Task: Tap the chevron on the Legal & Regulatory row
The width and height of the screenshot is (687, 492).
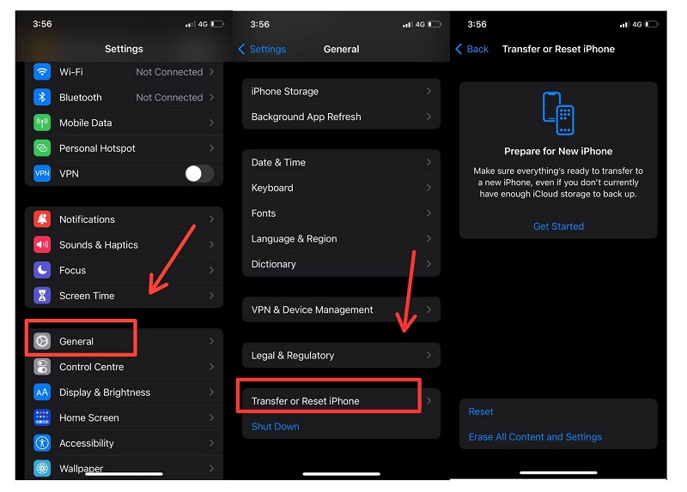Action: (429, 355)
